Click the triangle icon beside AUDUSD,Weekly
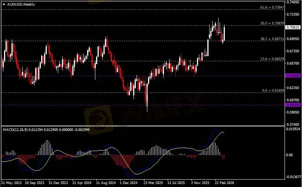This screenshot has height=187, width=302. click(4, 4)
